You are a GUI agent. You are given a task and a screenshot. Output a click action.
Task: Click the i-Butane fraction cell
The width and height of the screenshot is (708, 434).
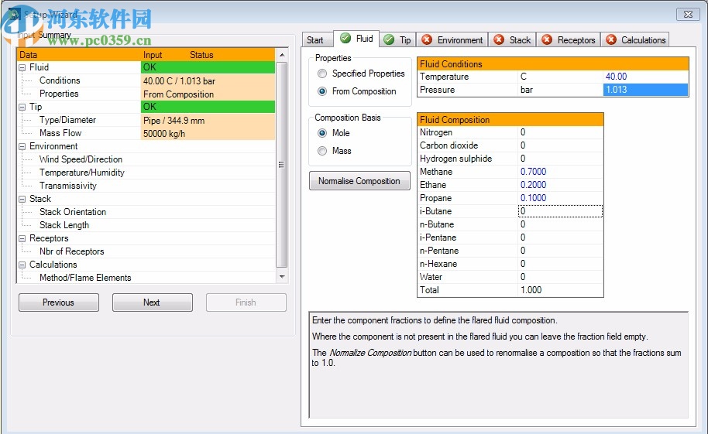(560, 211)
